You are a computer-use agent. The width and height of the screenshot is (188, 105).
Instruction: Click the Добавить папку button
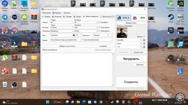pyautogui.click(x=131, y=23)
